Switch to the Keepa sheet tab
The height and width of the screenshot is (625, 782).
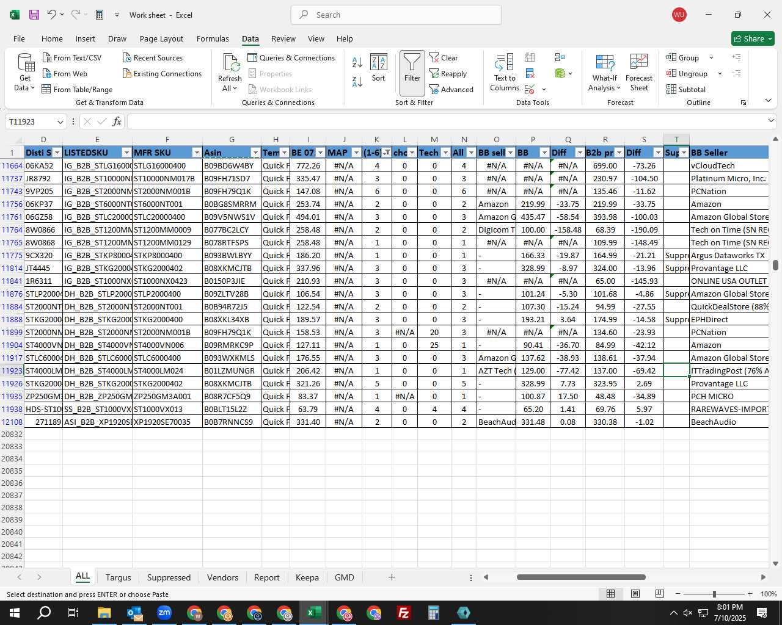pos(307,577)
